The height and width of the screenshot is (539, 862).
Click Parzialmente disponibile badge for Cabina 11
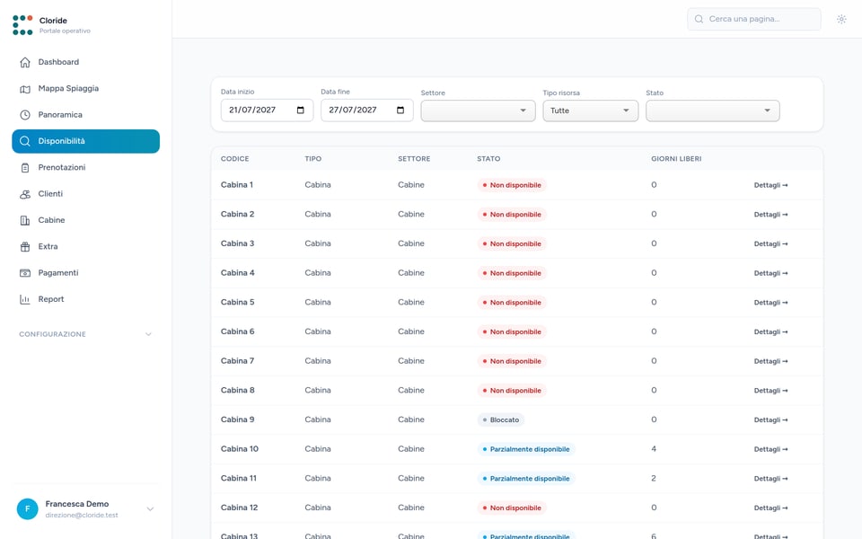tap(526, 479)
